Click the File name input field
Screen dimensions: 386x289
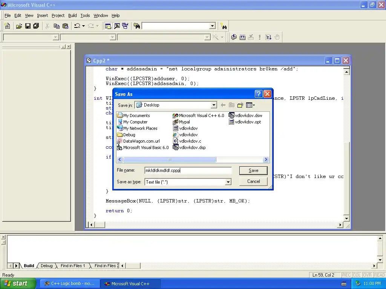pyautogui.click(x=188, y=170)
